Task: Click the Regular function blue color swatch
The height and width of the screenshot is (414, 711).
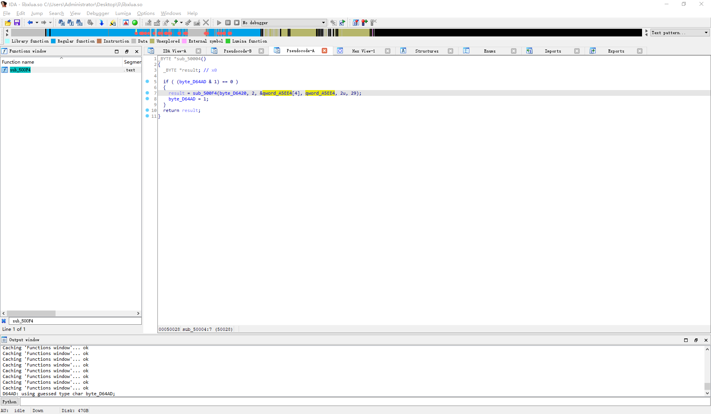Action: pyautogui.click(x=53, y=41)
